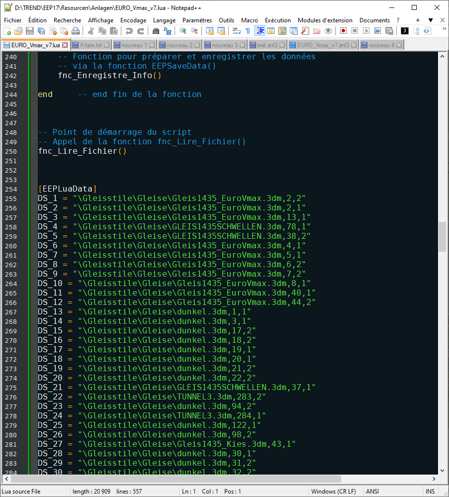Click the Open file folder icon
Screen dimensions: 449x497
(18, 31)
